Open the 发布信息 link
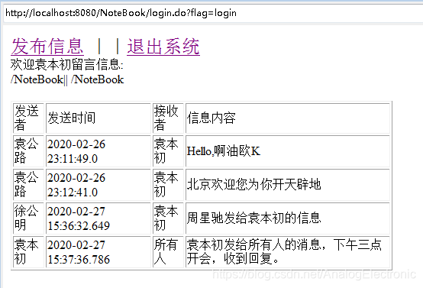The width and height of the screenshot is (423, 288). (x=47, y=47)
